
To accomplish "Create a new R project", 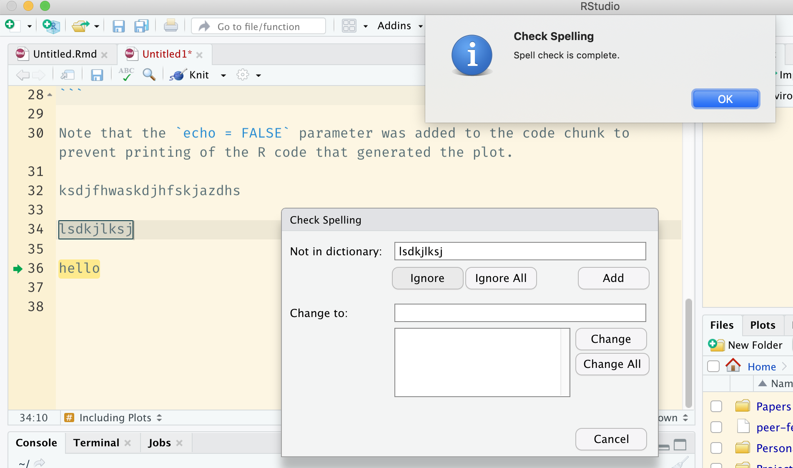I will click(x=50, y=26).
